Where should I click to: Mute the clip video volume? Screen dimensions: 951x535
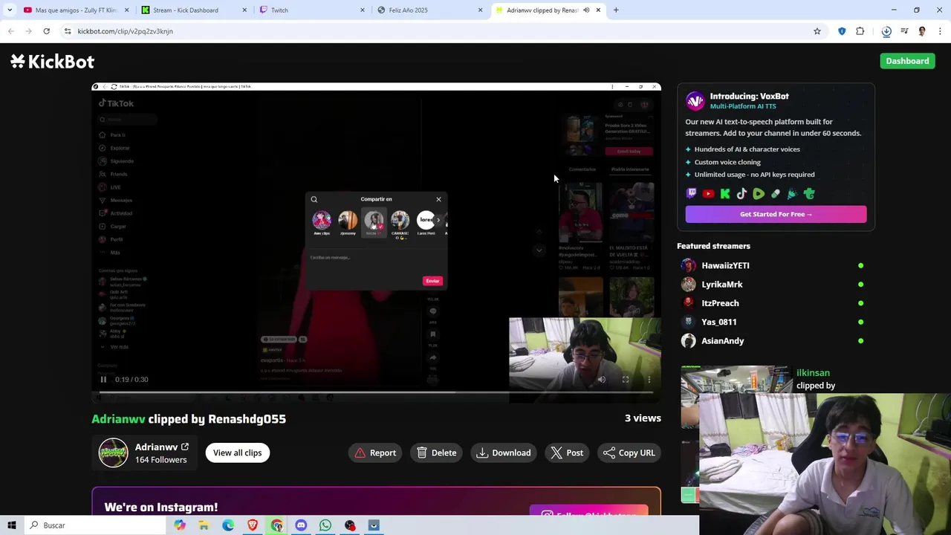(x=602, y=380)
